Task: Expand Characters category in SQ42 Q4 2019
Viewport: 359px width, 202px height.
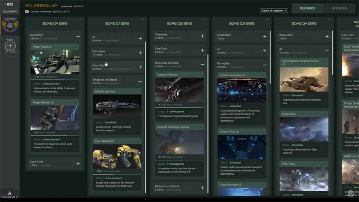Action: pos(327,37)
